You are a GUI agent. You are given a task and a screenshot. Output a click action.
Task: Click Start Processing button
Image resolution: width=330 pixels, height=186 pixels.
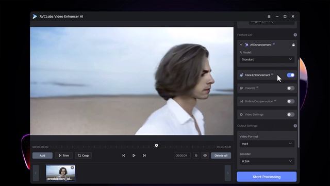pos(267,177)
